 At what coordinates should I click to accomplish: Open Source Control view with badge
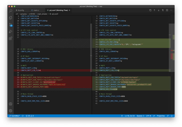pos(10,25)
